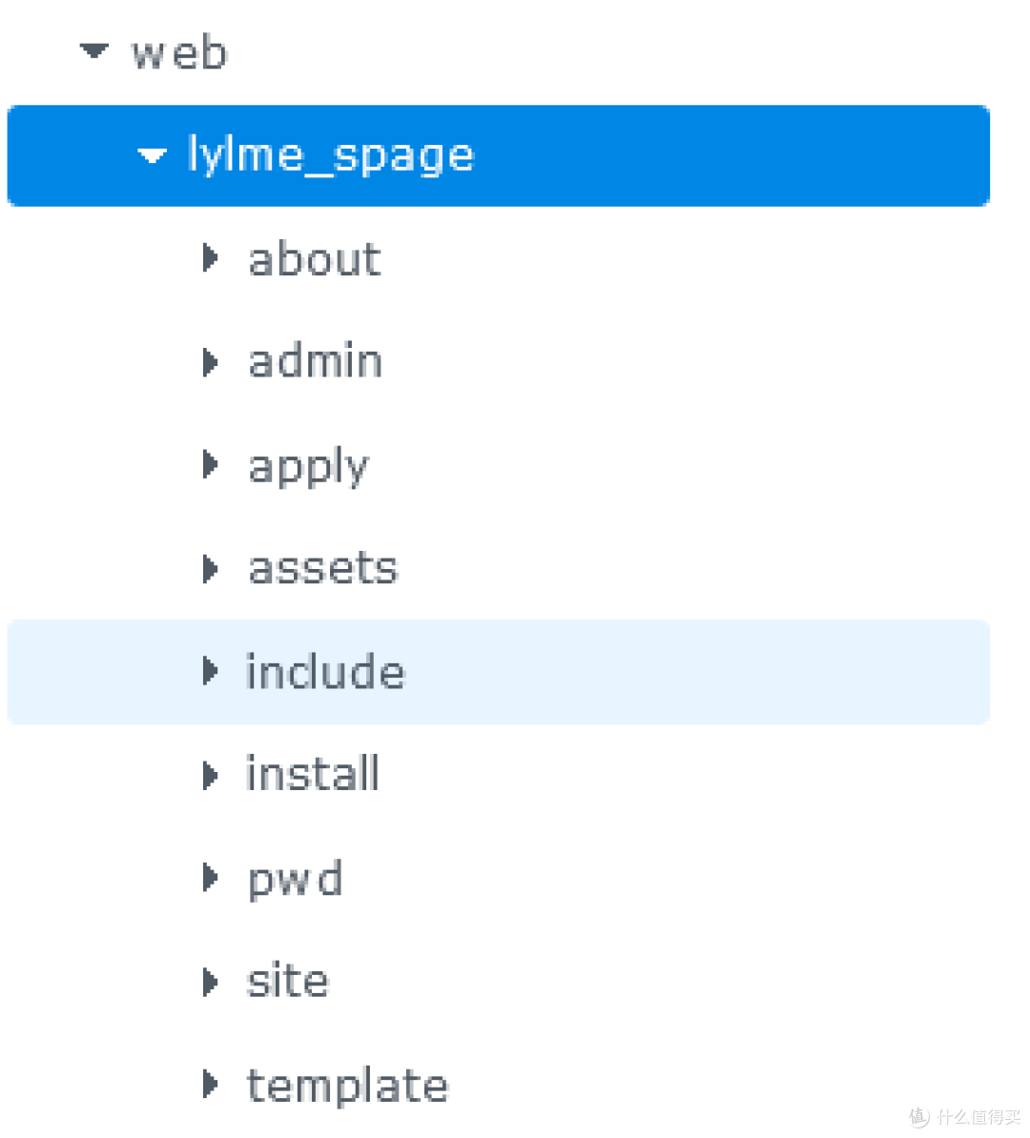The width and height of the screenshot is (1030, 1138).
Task: Select the install directory
Action: pyautogui.click(x=313, y=775)
